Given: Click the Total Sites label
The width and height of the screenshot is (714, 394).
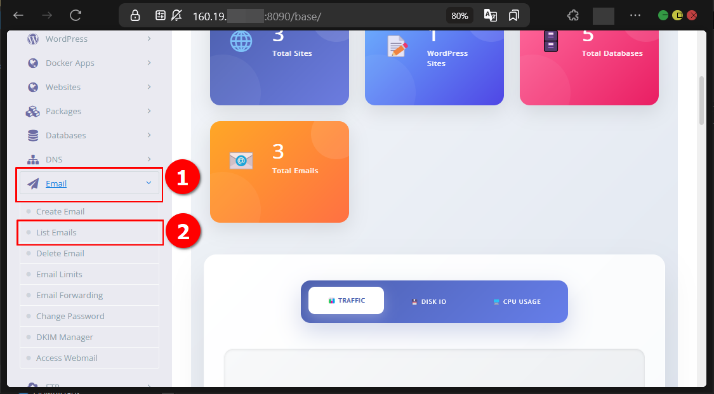Looking at the screenshot, I should point(292,53).
